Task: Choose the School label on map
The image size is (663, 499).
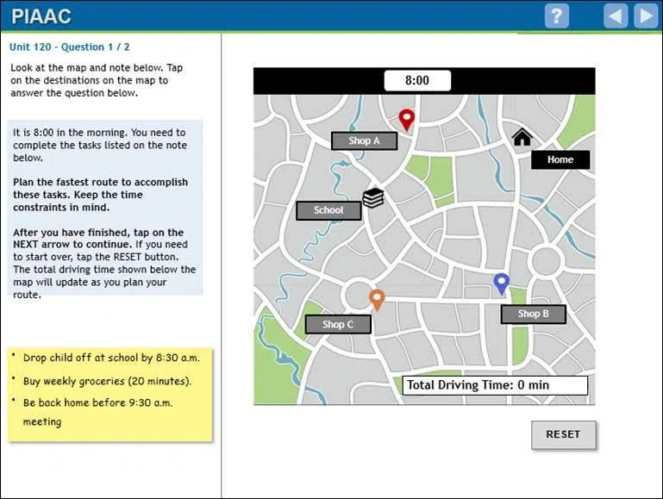Action: 328,210
